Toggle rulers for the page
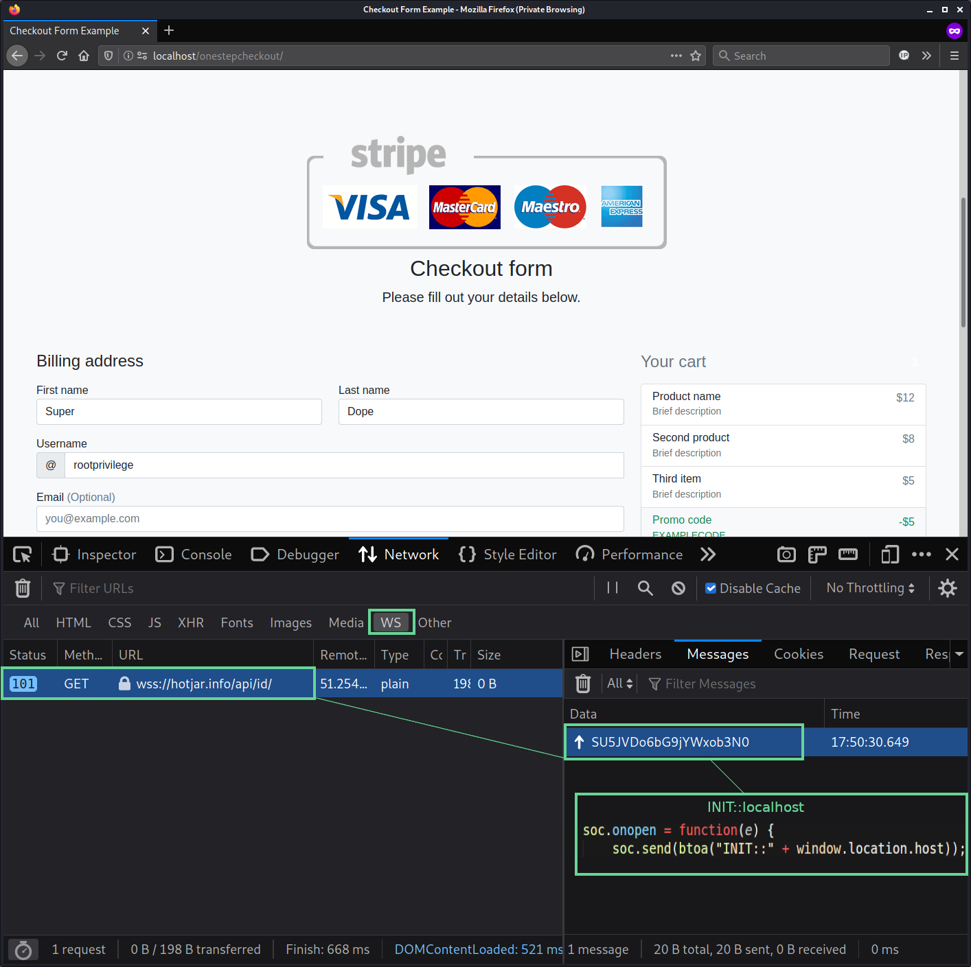Image resolution: width=971 pixels, height=967 pixels. pos(816,554)
